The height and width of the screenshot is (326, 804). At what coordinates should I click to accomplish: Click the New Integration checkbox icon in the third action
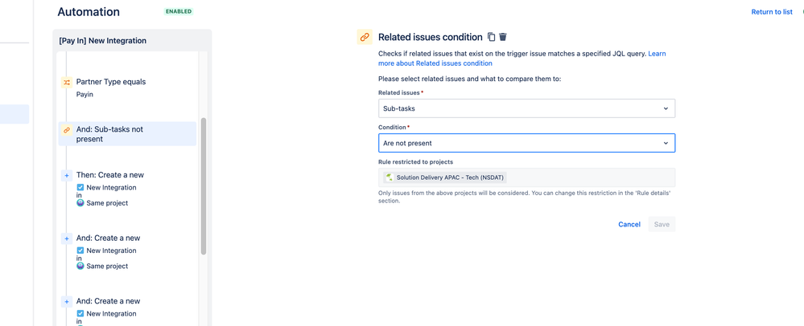[x=80, y=314]
